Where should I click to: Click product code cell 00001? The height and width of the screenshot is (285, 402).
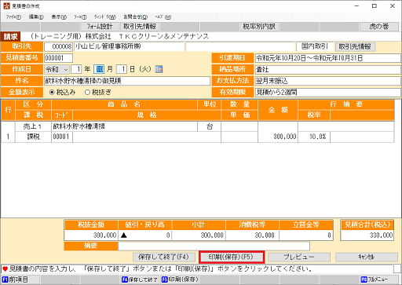(62, 137)
